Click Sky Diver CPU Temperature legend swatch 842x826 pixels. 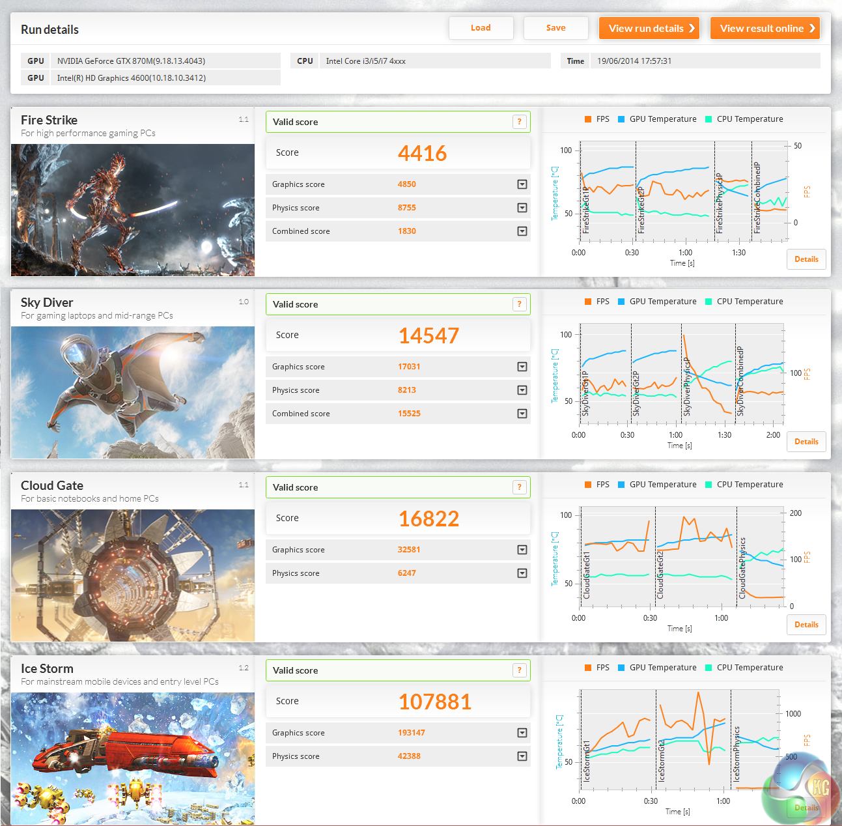pos(709,302)
